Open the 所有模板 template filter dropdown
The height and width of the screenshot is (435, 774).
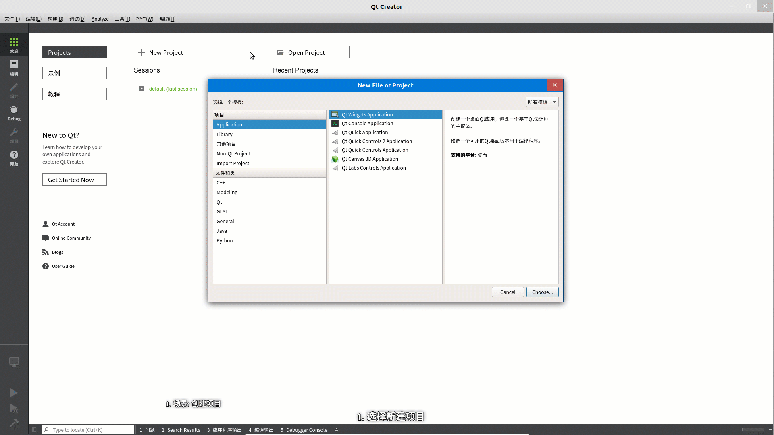click(x=542, y=102)
